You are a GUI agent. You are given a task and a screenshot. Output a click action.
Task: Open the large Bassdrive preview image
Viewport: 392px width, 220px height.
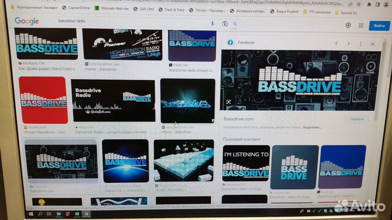coord(300,80)
